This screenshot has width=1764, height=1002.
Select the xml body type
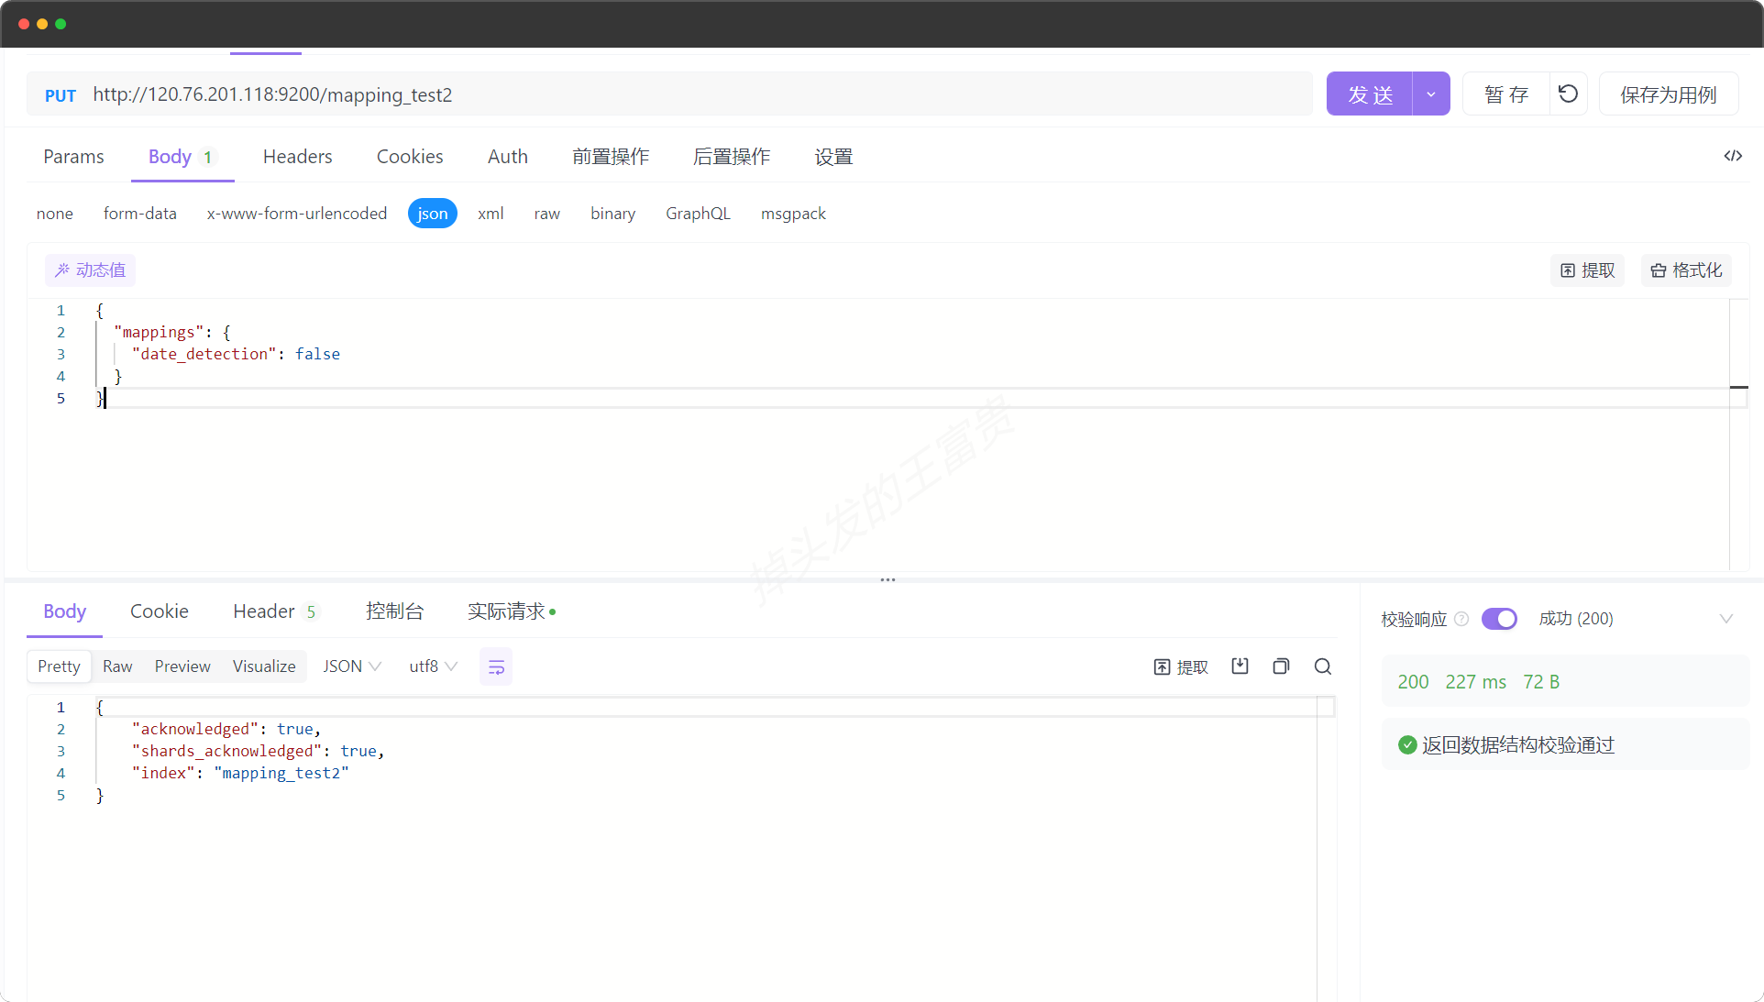coord(491,214)
